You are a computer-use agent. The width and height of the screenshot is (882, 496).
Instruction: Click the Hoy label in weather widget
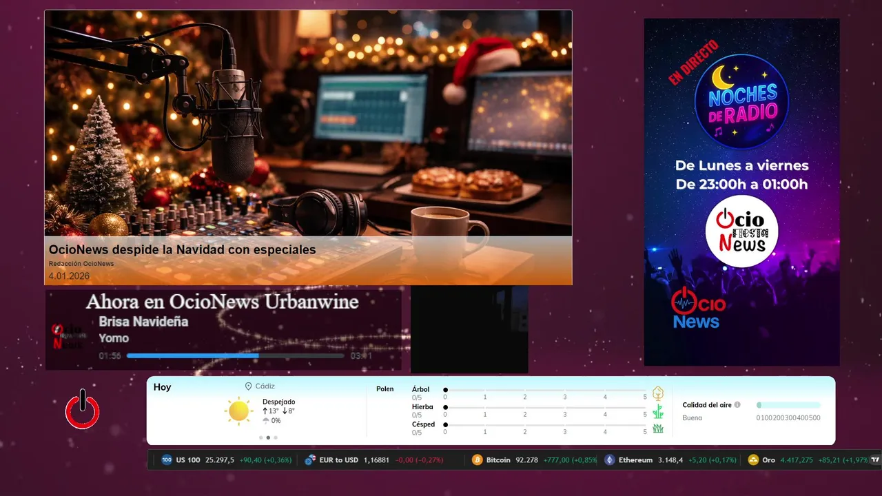[x=162, y=387]
